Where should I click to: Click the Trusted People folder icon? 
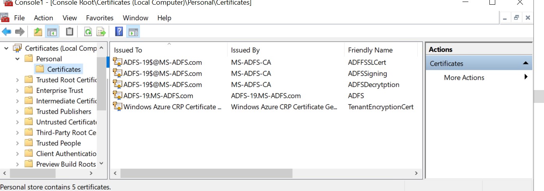[x=28, y=143]
